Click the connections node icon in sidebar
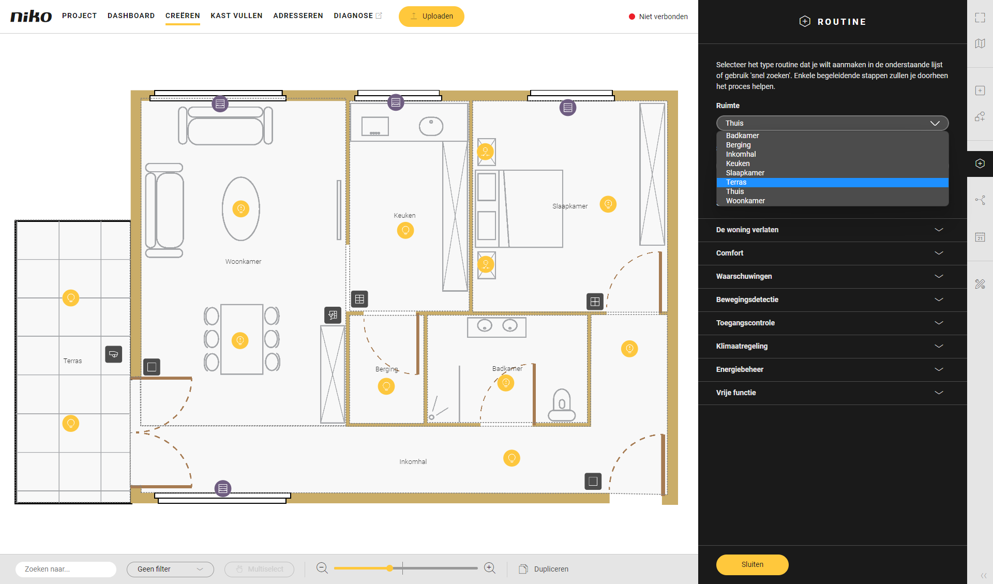 [980, 200]
